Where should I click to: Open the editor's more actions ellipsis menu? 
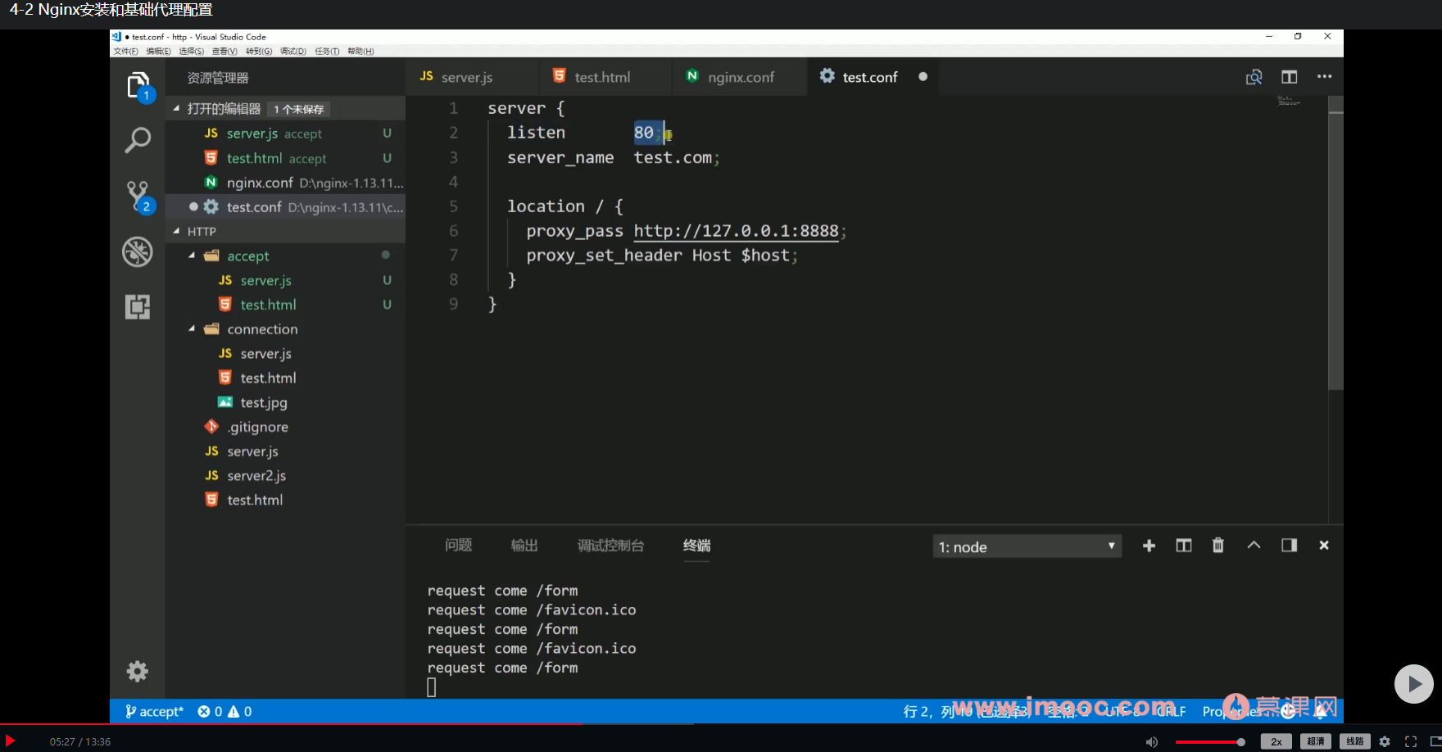point(1324,76)
